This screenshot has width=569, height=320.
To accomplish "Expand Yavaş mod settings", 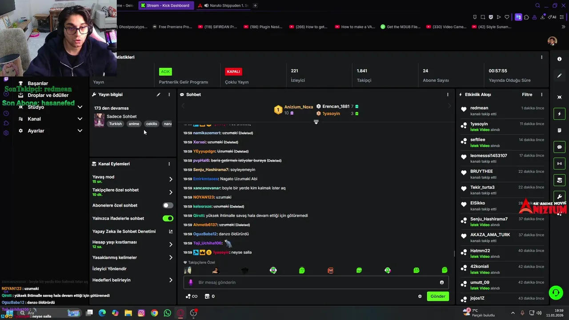I will tap(171, 179).
